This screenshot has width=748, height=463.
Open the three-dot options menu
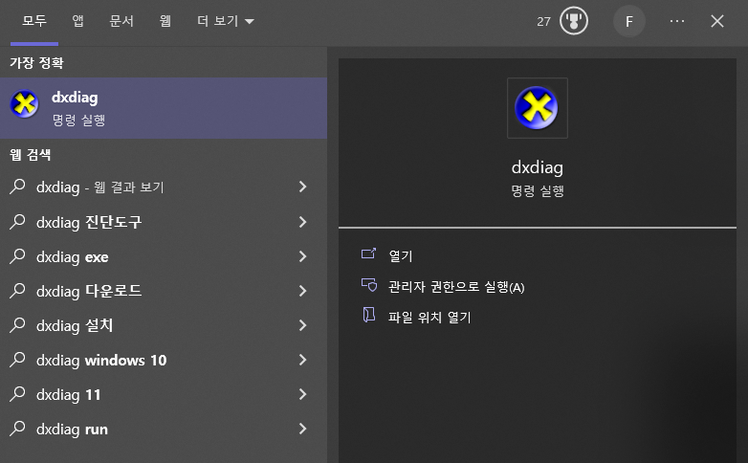pyautogui.click(x=677, y=21)
